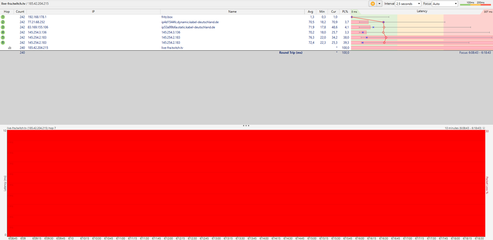This screenshot has height=240, width=493.
Task: Click ip4d1544fc.dynamic.kabel-deutschland.de name
Action: click(x=190, y=22)
